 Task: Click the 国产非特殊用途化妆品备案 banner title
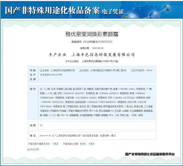tap(52, 11)
